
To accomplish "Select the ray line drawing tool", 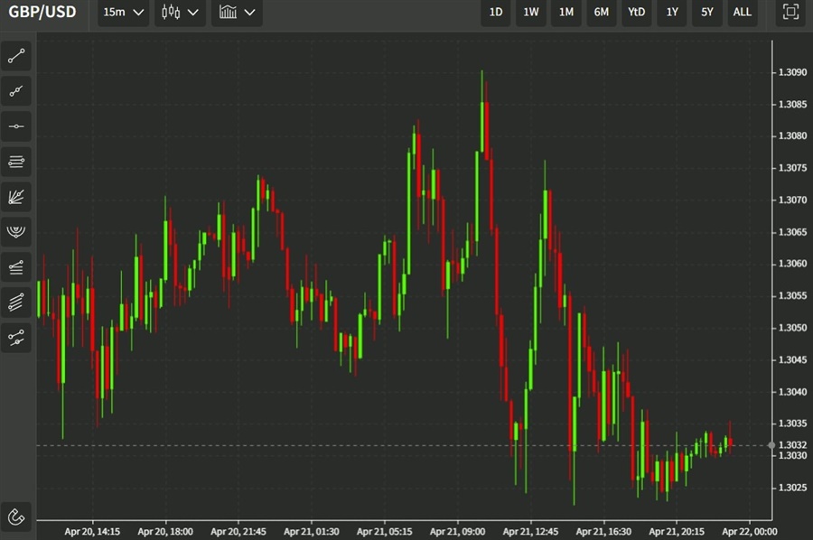I will coord(16,91).
